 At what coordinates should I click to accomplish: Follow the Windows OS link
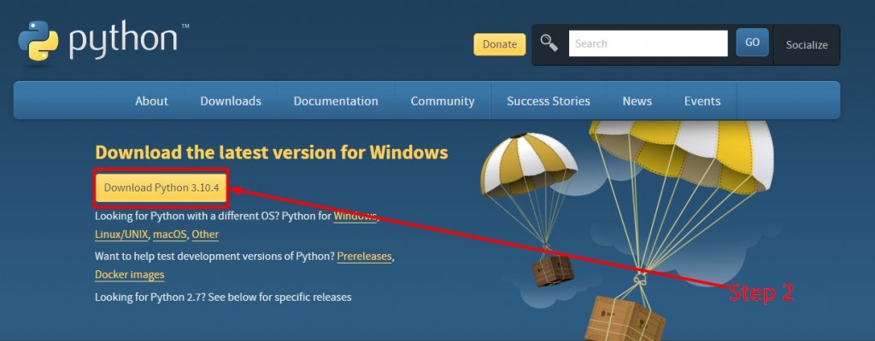click(355, 217)
